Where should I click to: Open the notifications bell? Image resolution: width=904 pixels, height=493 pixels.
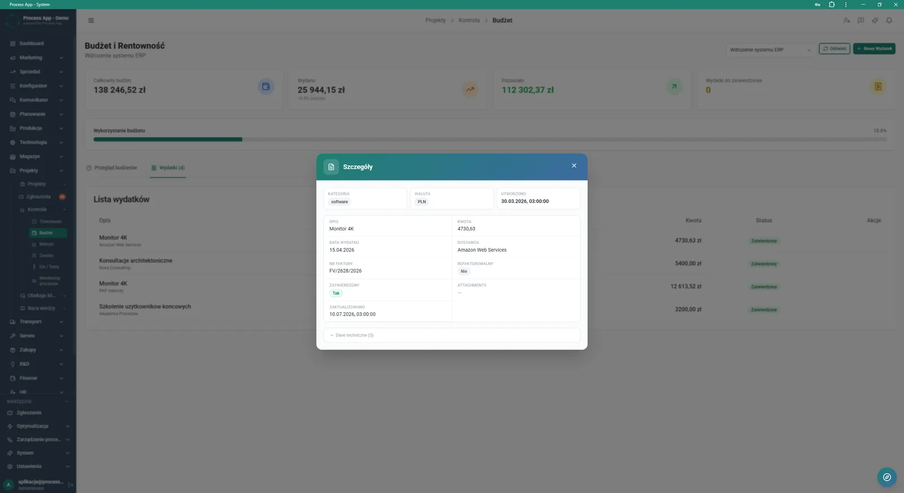click(889, 20)
